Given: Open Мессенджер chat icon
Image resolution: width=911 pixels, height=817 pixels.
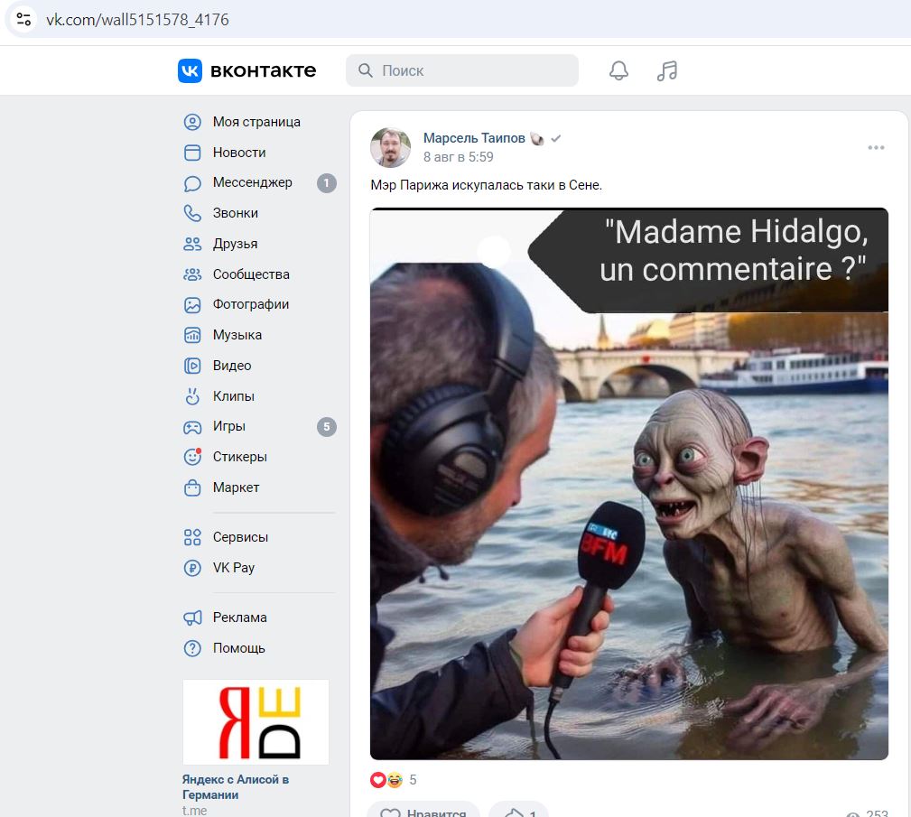Looking at the screenshot, I should 192,183.
